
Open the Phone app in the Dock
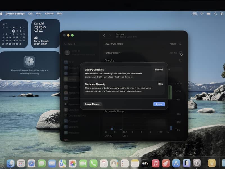click(93, 163)
